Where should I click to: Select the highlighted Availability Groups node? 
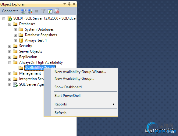tap(40, 68)
